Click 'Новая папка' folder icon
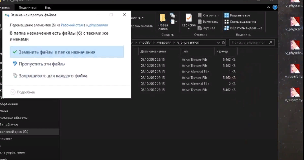 tap(163, 18)
